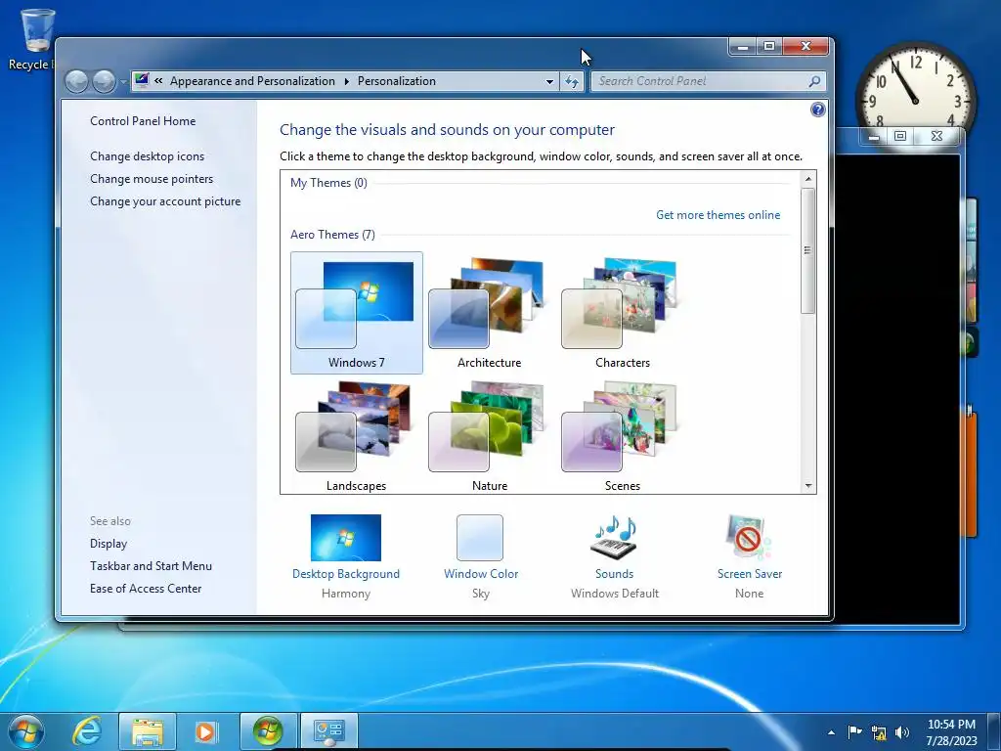Maximize the black background window
The image size is (1001, 751).
coord(900,136)
